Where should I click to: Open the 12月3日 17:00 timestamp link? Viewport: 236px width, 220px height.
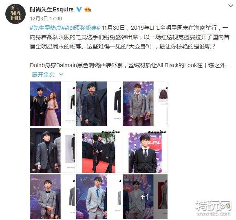[x=46, y=19]
